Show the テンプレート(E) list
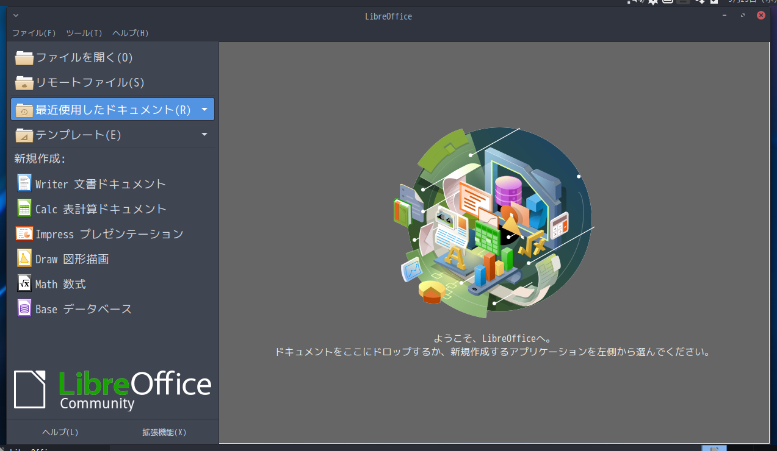 [104, 135]
